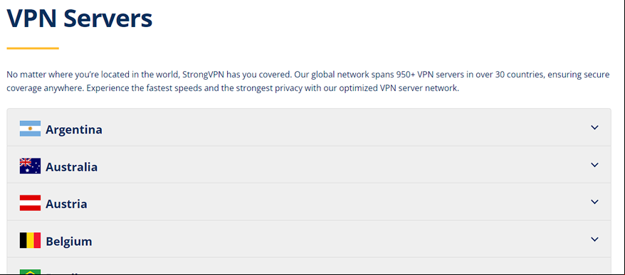Expand Argentina servers using its chevron
The image size is (625, 275).
594,127
